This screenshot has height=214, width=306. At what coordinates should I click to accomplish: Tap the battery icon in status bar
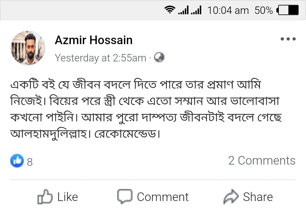click(288, 10)
